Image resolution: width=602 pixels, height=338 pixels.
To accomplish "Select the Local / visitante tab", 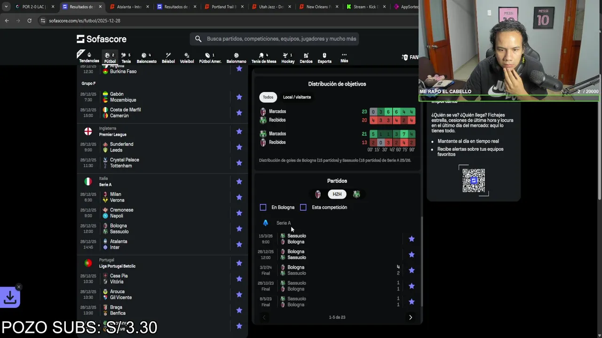I will (297, 97).
